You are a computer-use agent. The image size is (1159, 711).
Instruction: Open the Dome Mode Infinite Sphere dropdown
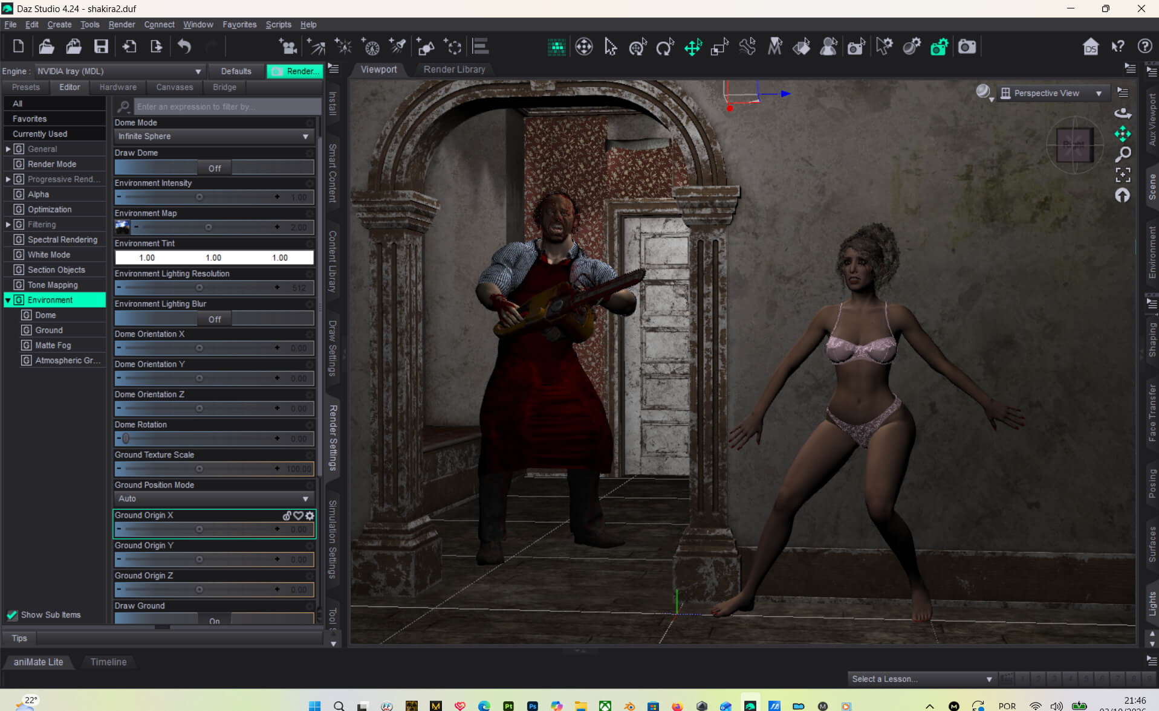click(x=214, y=137)
